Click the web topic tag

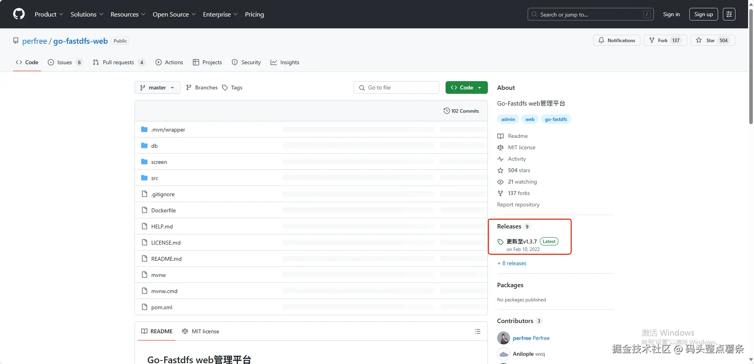point(530,119)
